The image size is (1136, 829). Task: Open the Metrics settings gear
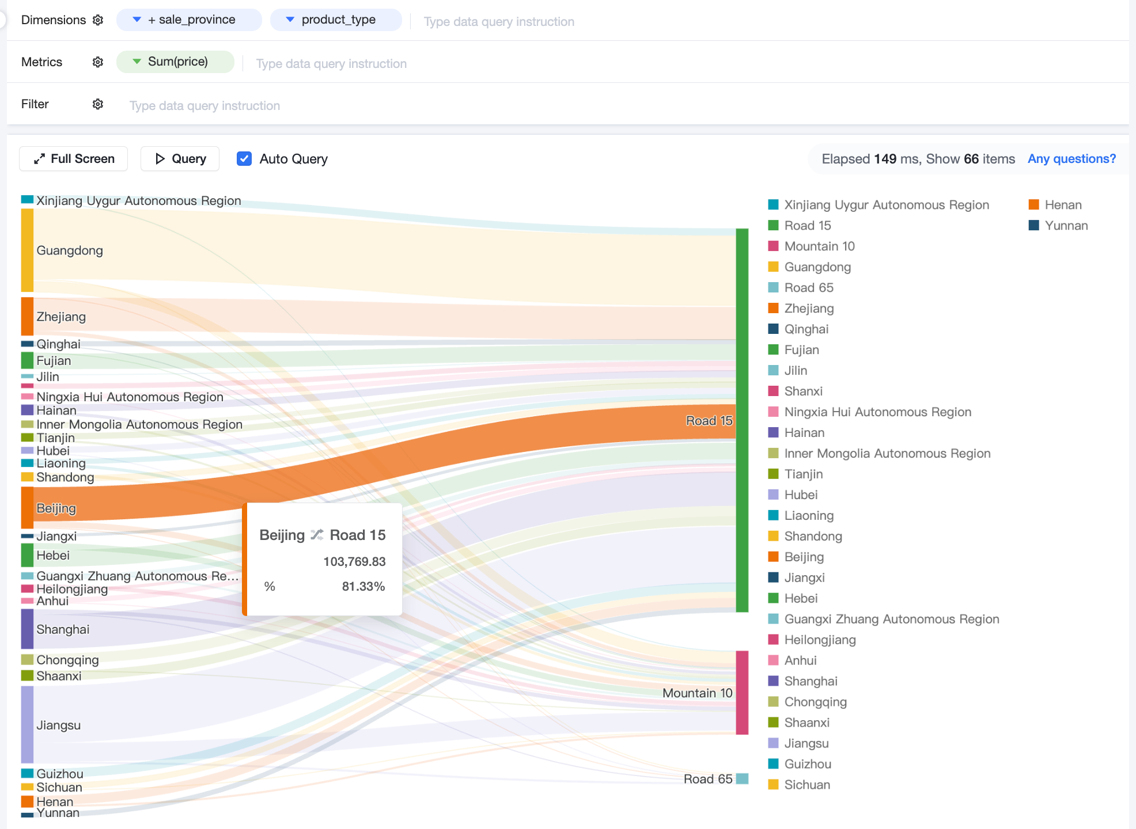coord(98,62)
